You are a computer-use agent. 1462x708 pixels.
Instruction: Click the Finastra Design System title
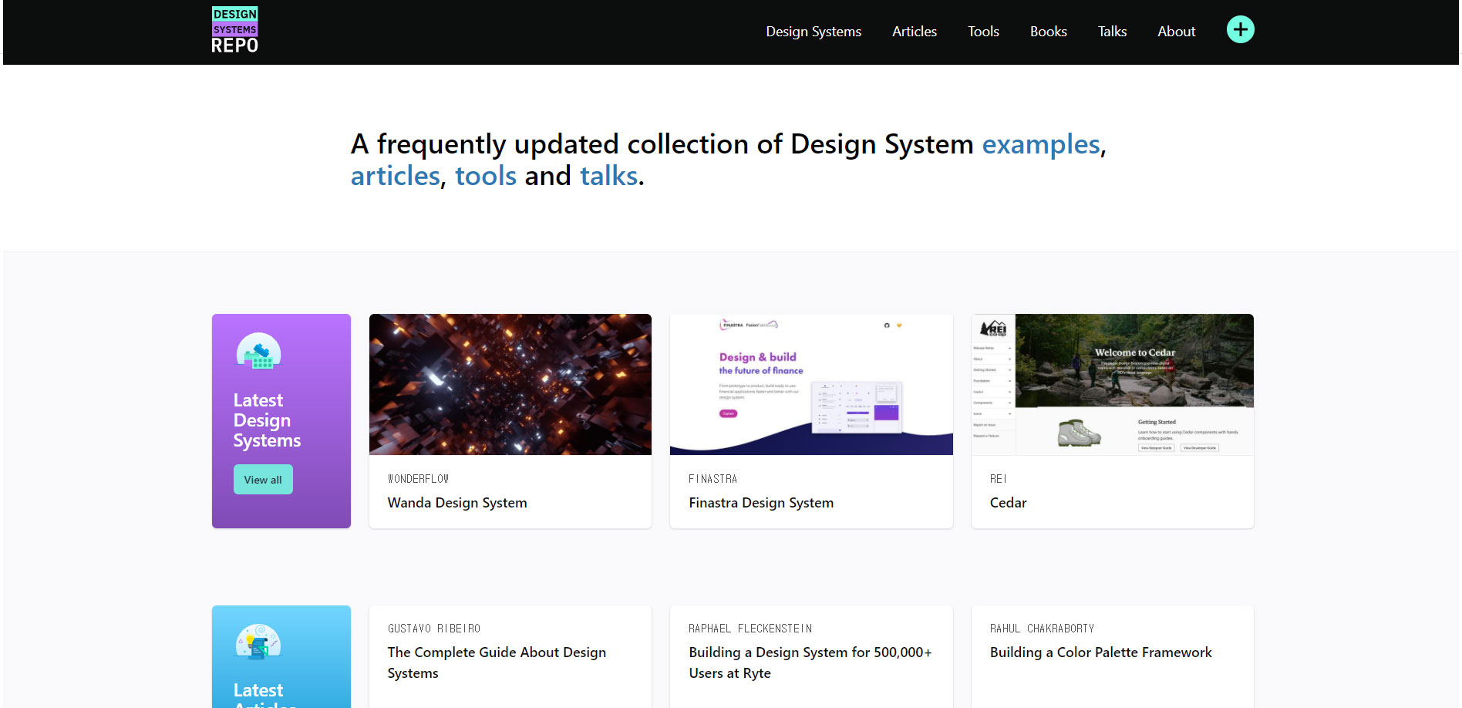point(761,503)
